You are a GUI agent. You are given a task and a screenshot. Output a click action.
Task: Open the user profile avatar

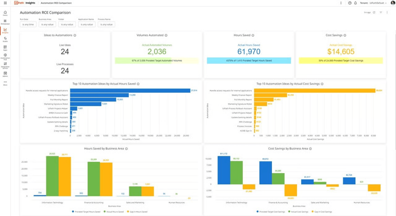click(x=393, y=3)
